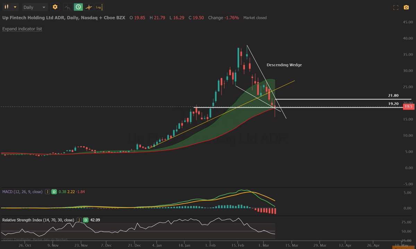Screen dimensions: 416x249
Task: Take a chart snapshot with camera icon
Action: point(406,7)
